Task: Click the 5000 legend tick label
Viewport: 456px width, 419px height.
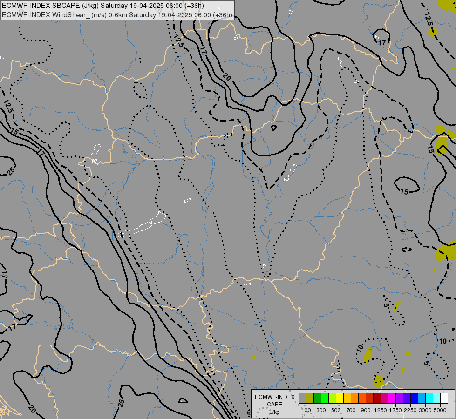Action: point(440,410)
